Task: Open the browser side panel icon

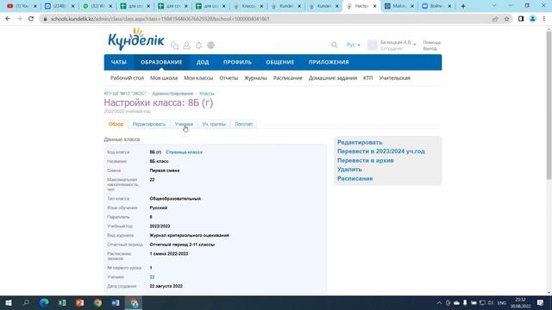Action: point(521,19)
